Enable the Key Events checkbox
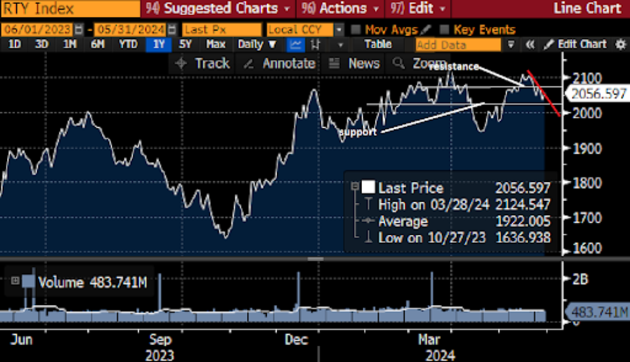The width and height of the screenshot is (630, 362). click(445, 30)
